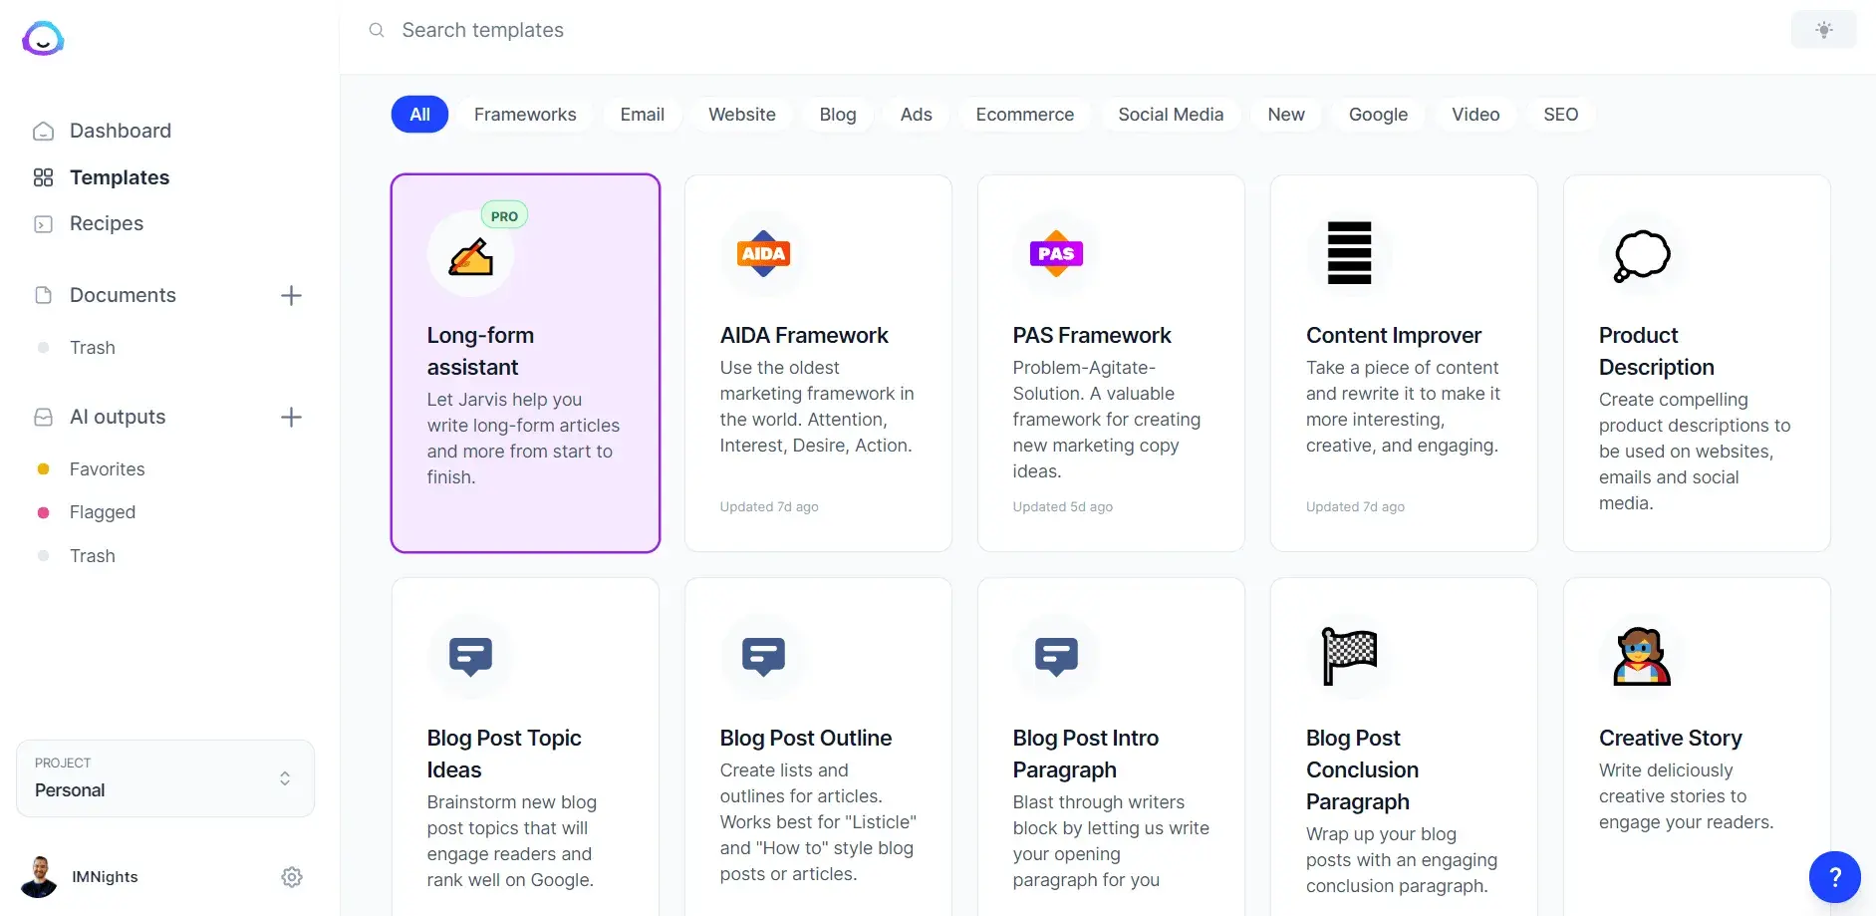Open the Content Improver lines icon
Viewport: 1876px width, 916px height.
[x=1349, y=253]
